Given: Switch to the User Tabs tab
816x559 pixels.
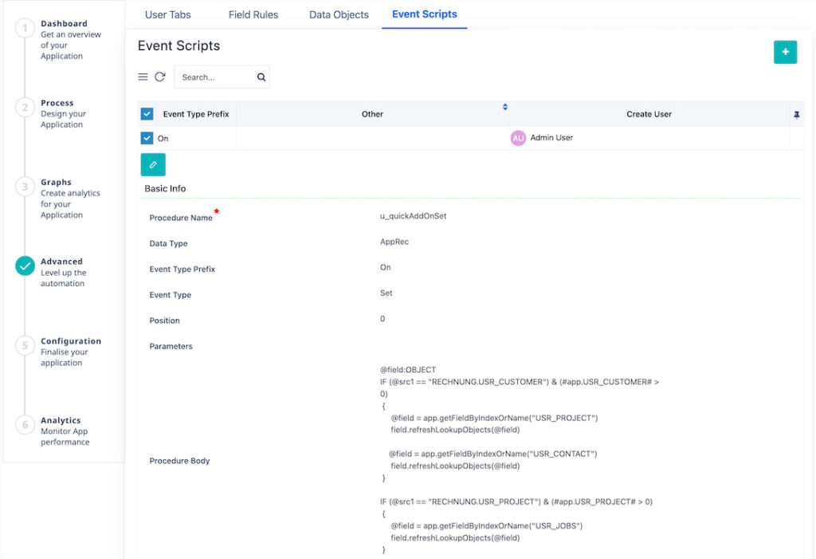Looking at the screenshot, I should [167, 14].
